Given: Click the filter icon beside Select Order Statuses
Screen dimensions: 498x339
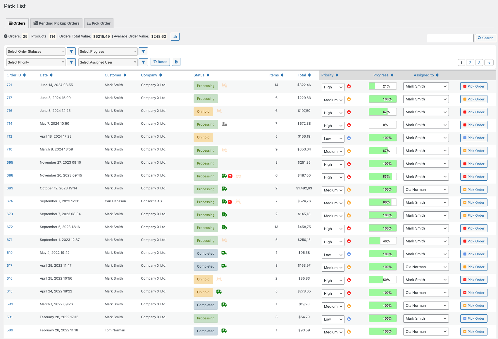Looking at the screenshot, I should (71, 52).
